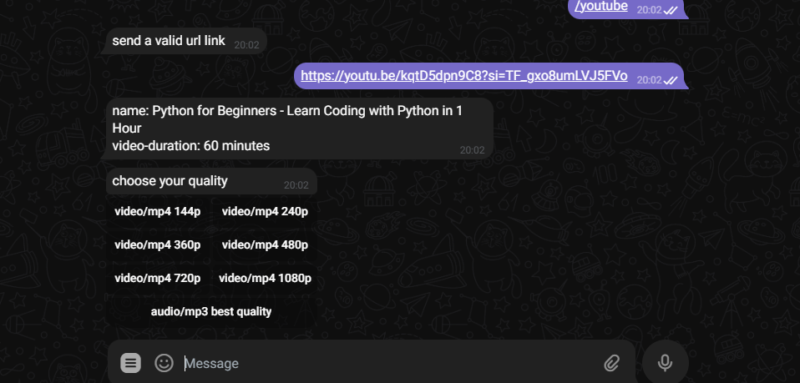Open the emoji picker
This screenshot has height=383, width=800.
coord(165,363)
